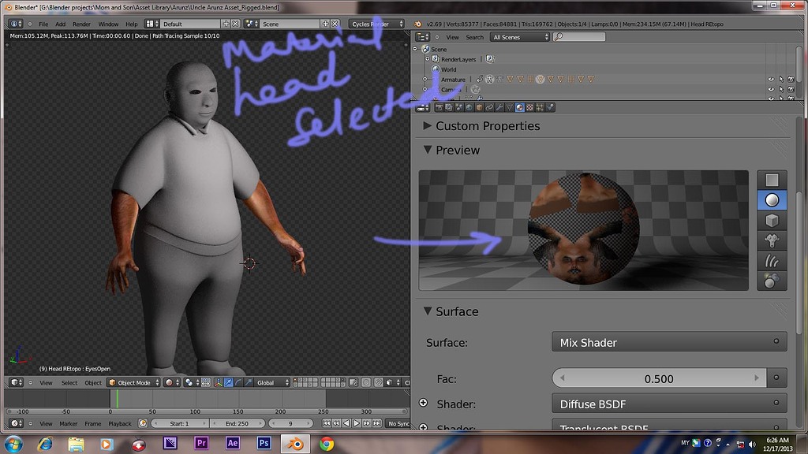The height and width of the screenshot is (454, 808).
Task: Jump to the last frame button
Action: [x=376, y=423]
